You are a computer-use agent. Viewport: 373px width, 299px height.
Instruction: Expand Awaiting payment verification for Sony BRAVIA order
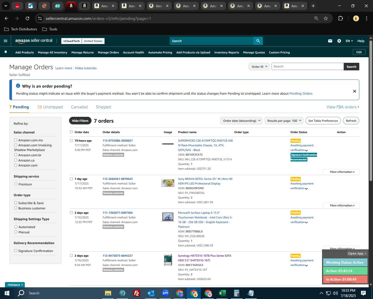[x=306, y=189]
